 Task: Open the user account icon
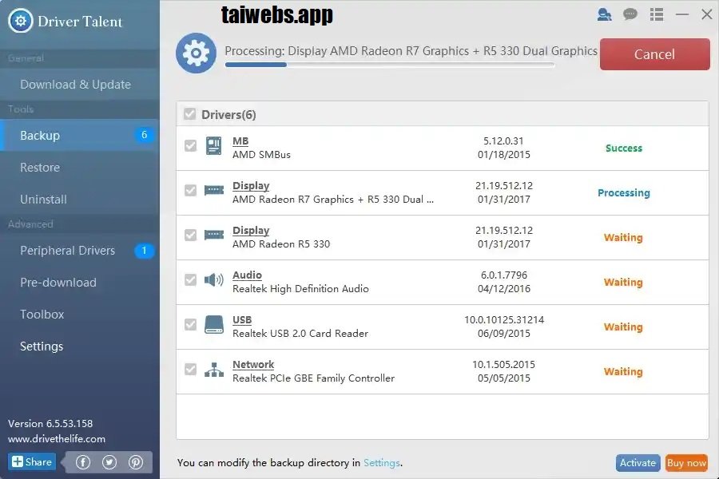coord(605,14)
